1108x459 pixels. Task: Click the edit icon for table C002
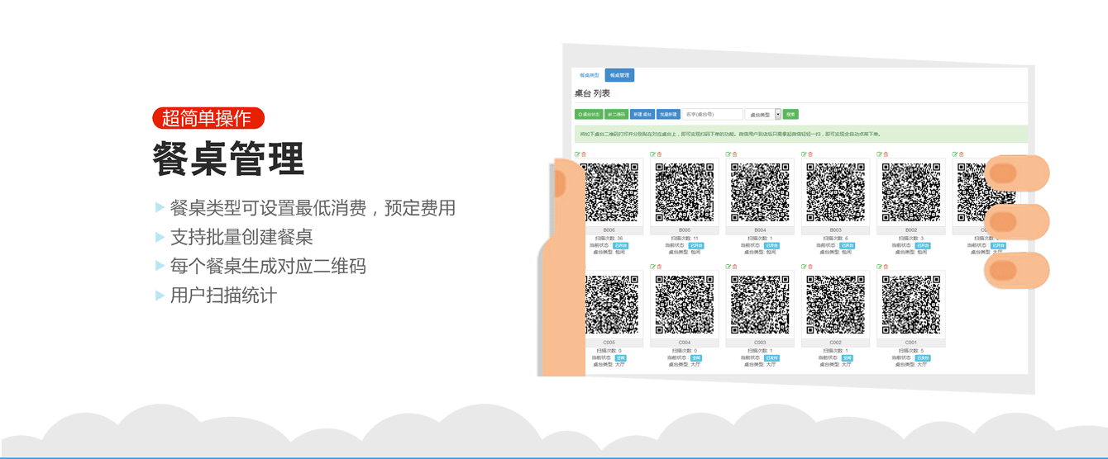[804, 267]
